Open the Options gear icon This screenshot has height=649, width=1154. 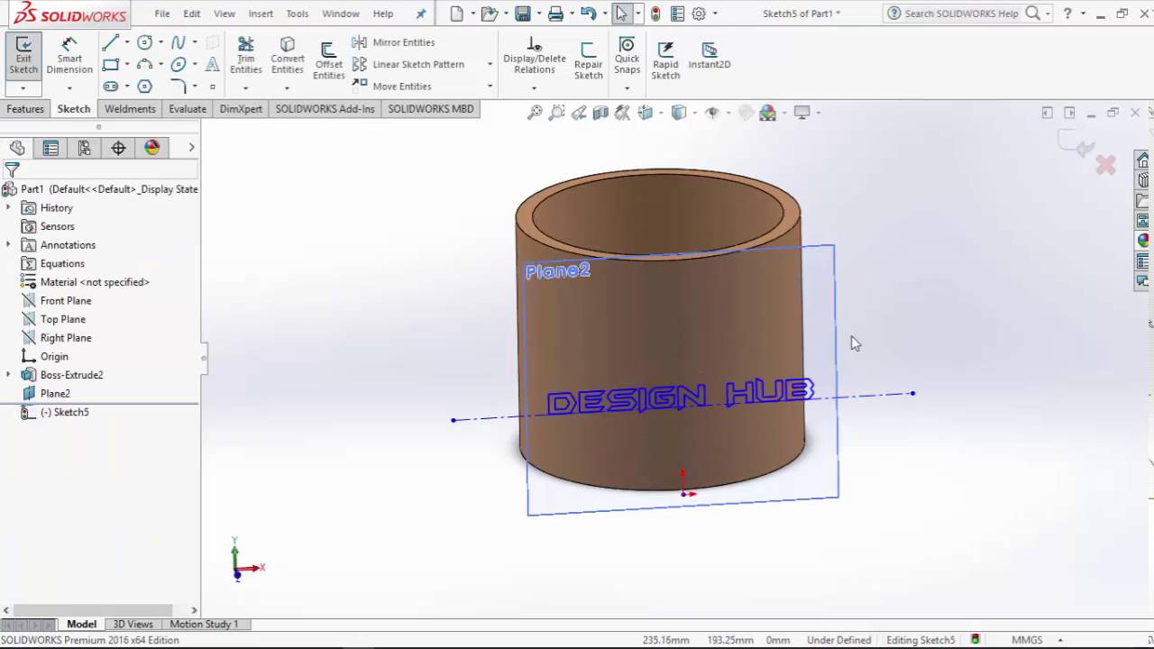698,14
